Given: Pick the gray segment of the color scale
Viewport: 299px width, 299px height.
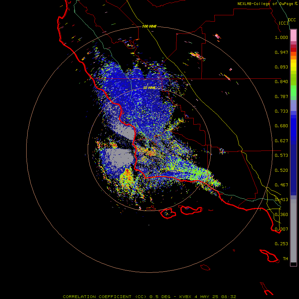Looking at the screenshot, I should 293,231.
